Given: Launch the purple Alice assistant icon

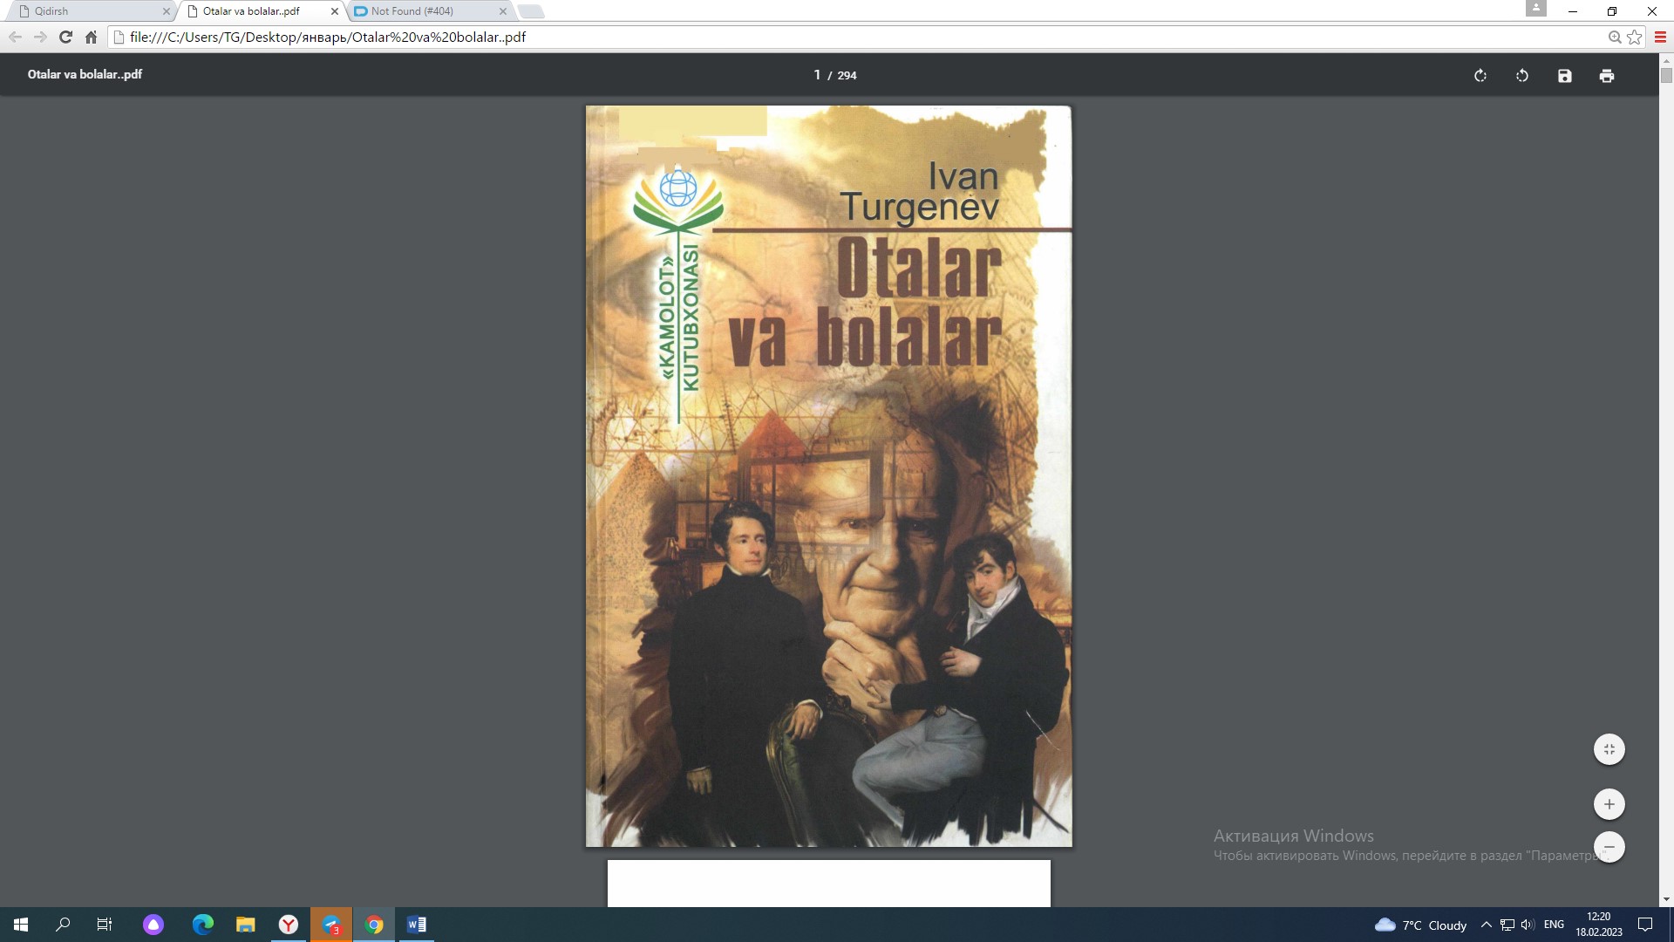Looking at the screenshot, I should tap(153, 925).
